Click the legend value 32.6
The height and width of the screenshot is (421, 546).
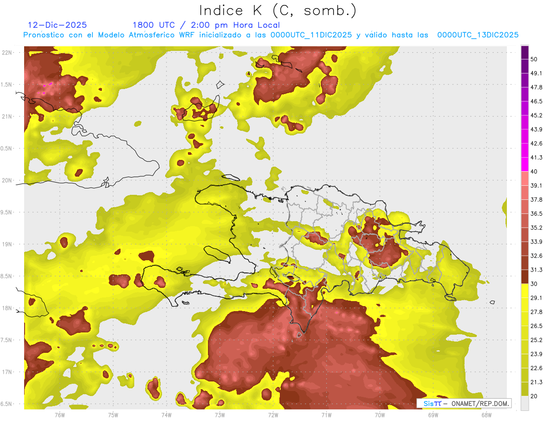tap(536, 256)
